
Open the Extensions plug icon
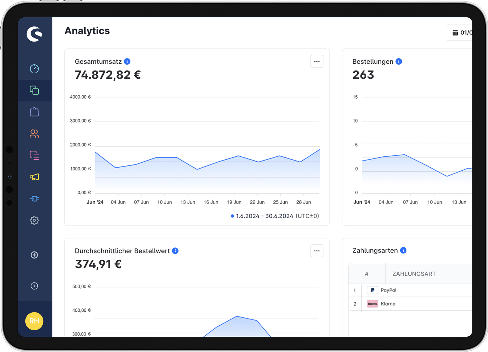34,199
